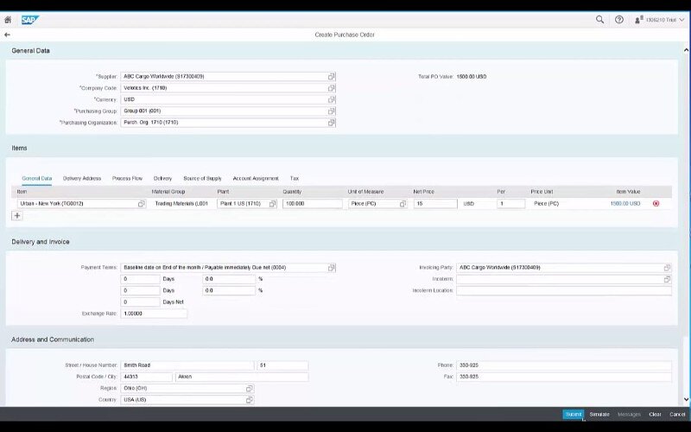Click Cancel in the footer bar
Viewport: 691px width, 432px height.
point(677,415)
